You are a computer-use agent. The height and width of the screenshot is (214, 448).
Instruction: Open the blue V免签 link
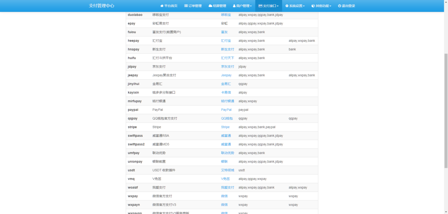pyautogui.click(x=225, y=179)
